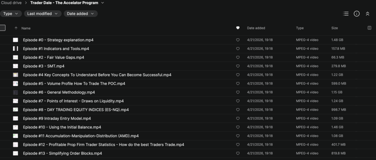376x160 pixels.
Task: Open the Date added filter dropdown
Action: 80,14
